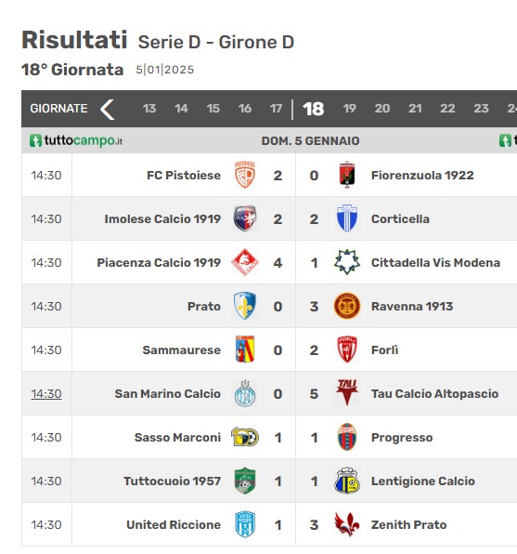Switch to giornata 19
This screenshot has width=517, height=554.
(x=349, y=109)
